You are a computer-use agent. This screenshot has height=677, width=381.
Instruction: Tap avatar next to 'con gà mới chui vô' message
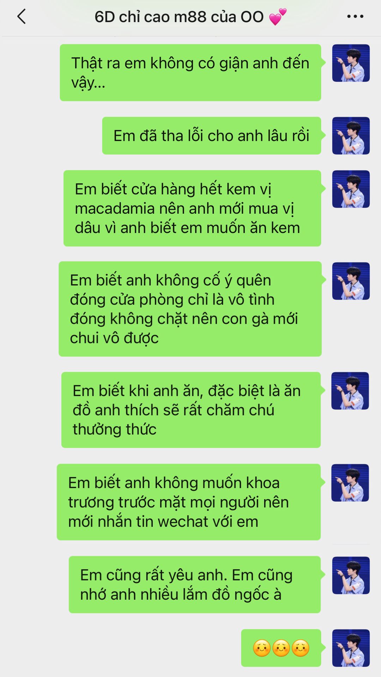[x=351, y=281]
